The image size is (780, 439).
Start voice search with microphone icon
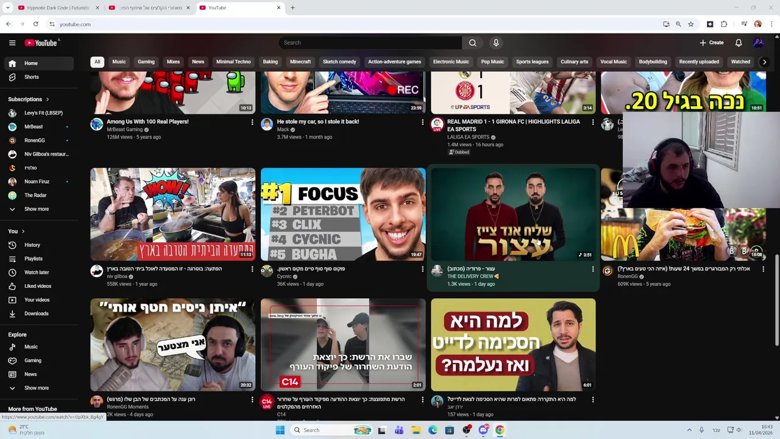496,43
